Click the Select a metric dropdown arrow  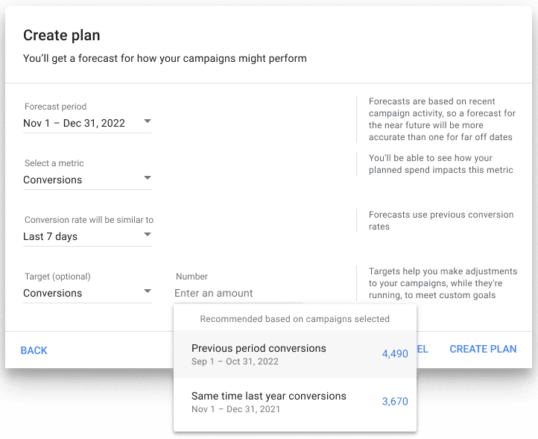point(148,178)
